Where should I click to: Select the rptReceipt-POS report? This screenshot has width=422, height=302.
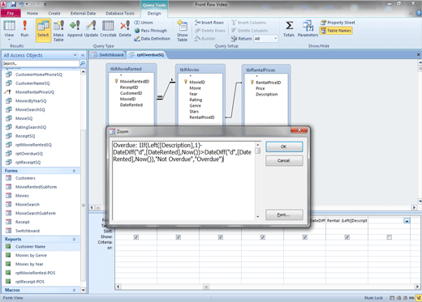tap(30, 282)
